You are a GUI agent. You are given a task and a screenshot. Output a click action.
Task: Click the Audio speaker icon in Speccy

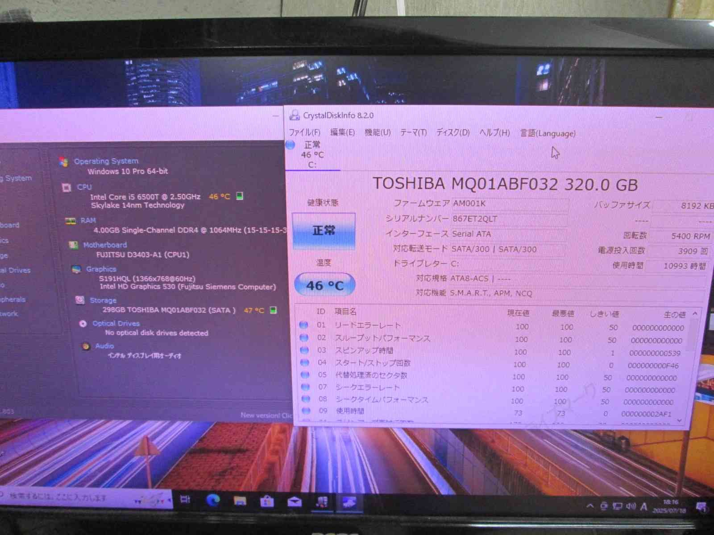tap(86, 346)
